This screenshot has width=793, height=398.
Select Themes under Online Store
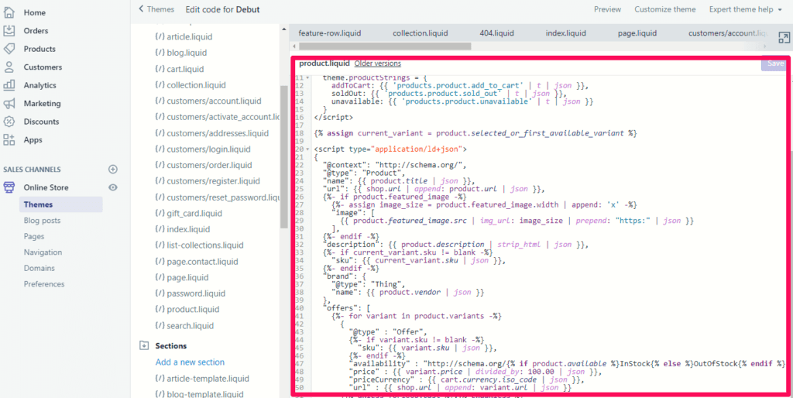(60, 205)
